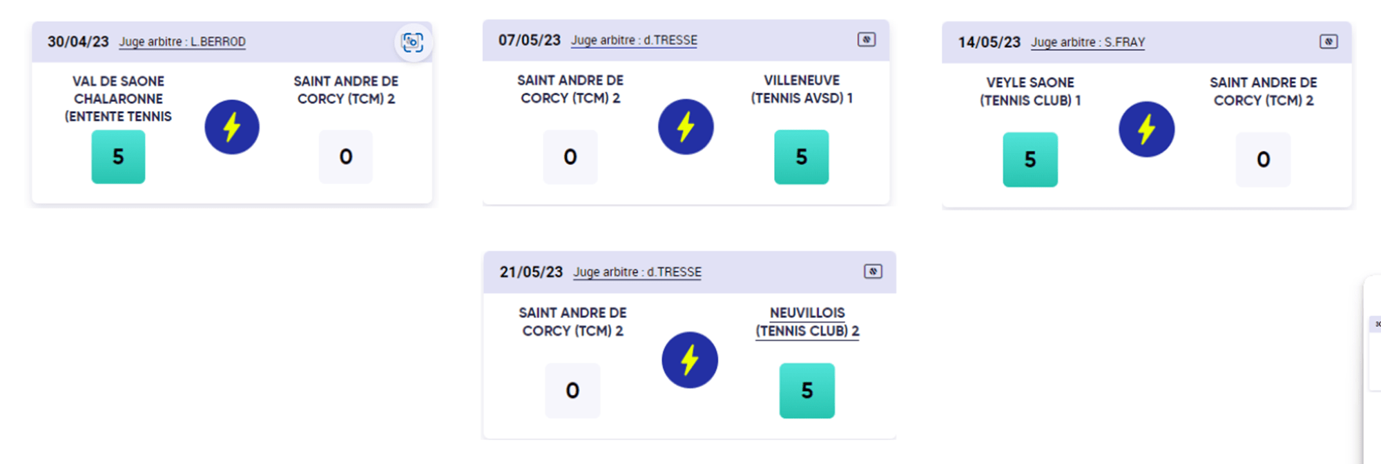Select VEYLE SAONE (TENNIS CLUB) 1 team
Viewport: 1381px width, 464px height.
(1030, 92)
